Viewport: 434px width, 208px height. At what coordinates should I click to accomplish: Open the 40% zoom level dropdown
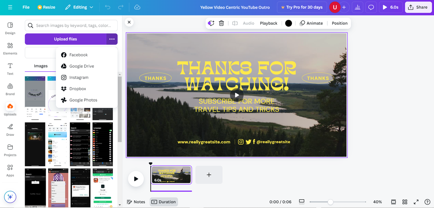pyautogui.click(x=377, y=202)
